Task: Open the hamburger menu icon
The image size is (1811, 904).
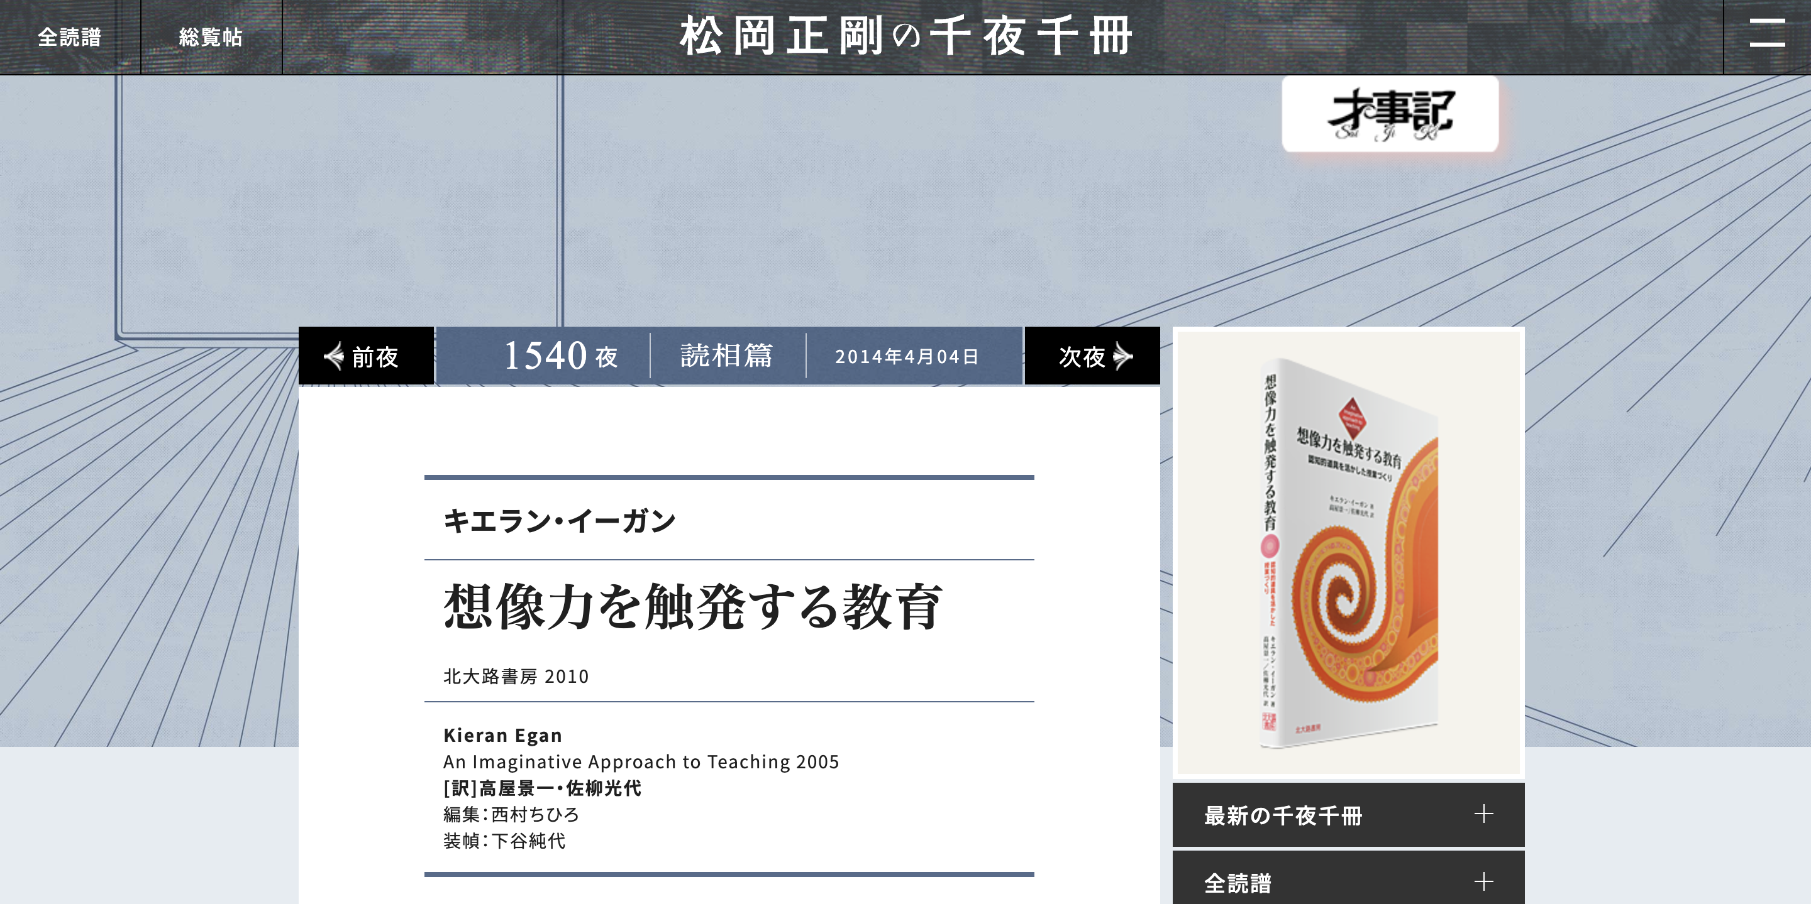Action: click(x=1767, y=34)
